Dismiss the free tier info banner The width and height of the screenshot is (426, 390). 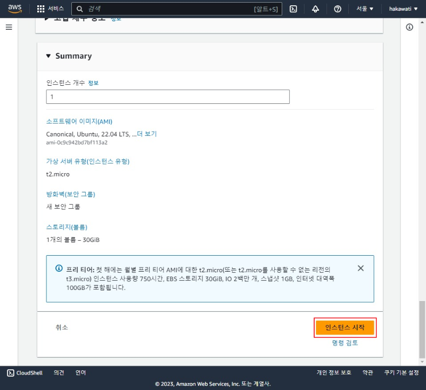[361, 268]
